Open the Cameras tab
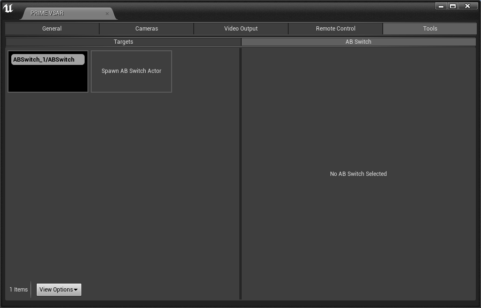 click(x=147, y=29)
